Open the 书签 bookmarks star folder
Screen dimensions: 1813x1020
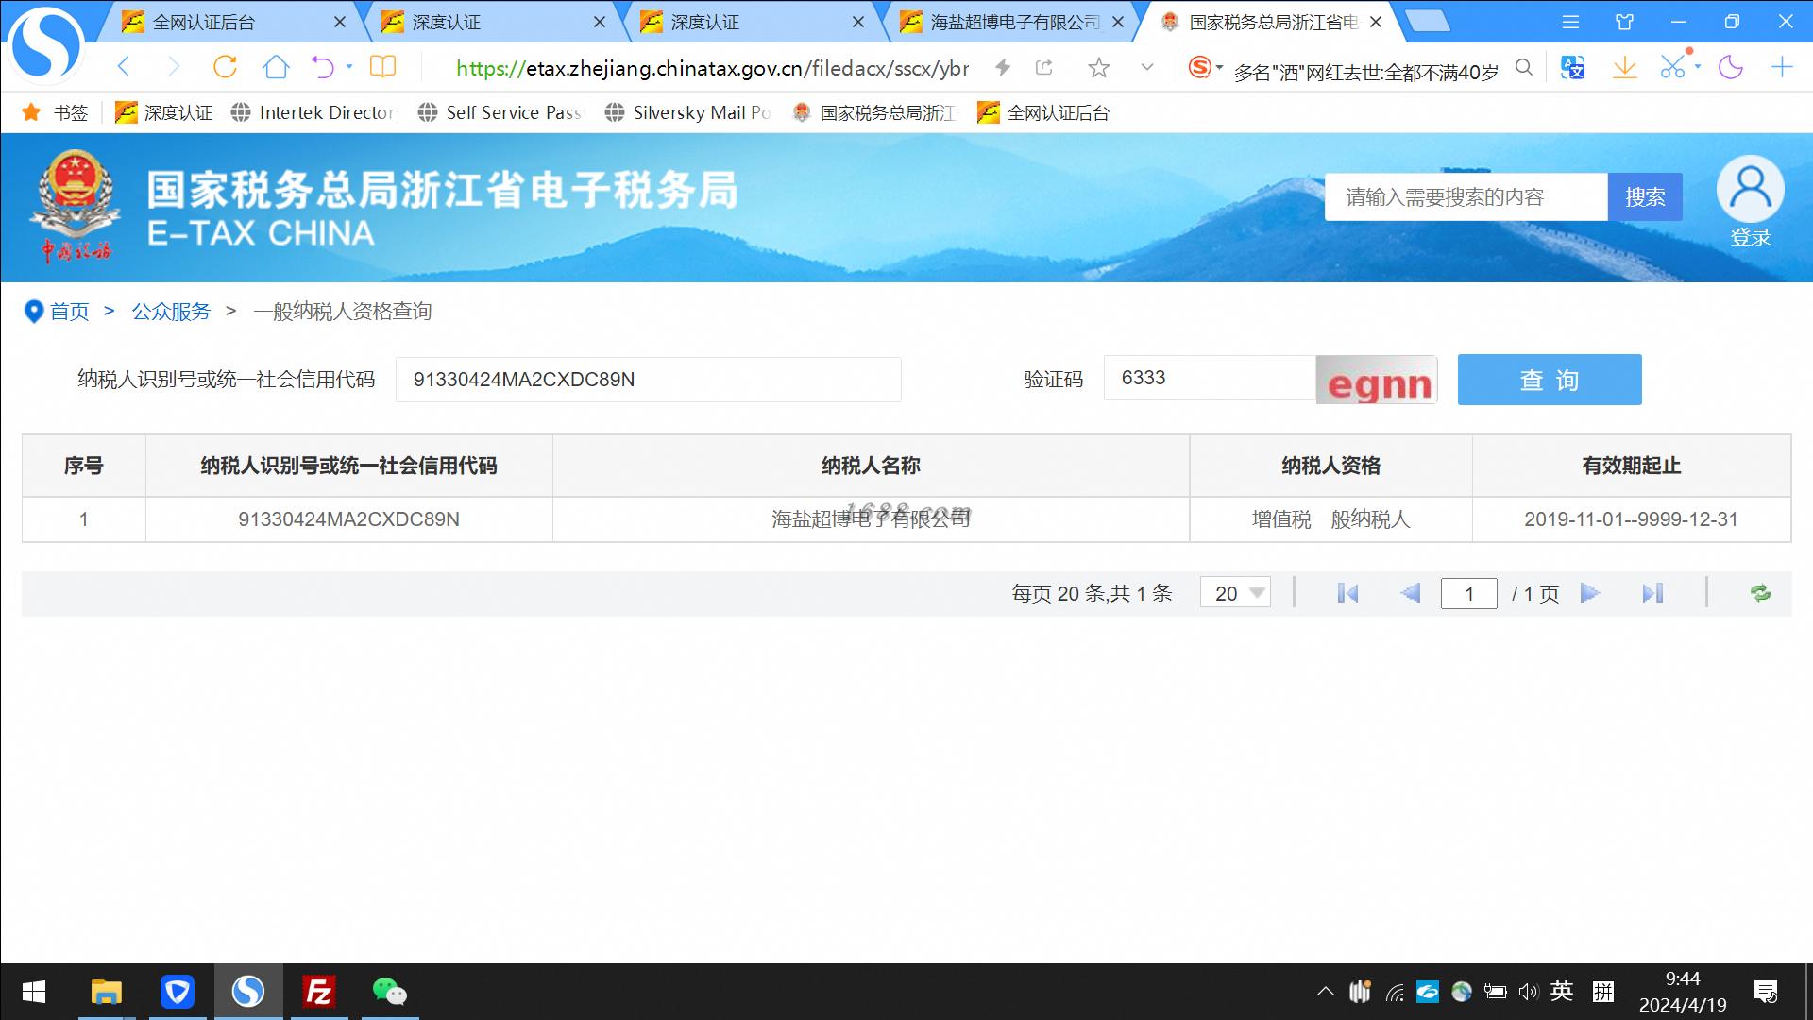(55, 113)
